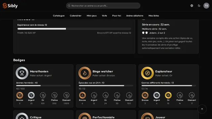Click the Binge watcher bronze flame badge
The width and height of the screenshot is (212, 119).
pyautogui.click(x=85, y=73)
